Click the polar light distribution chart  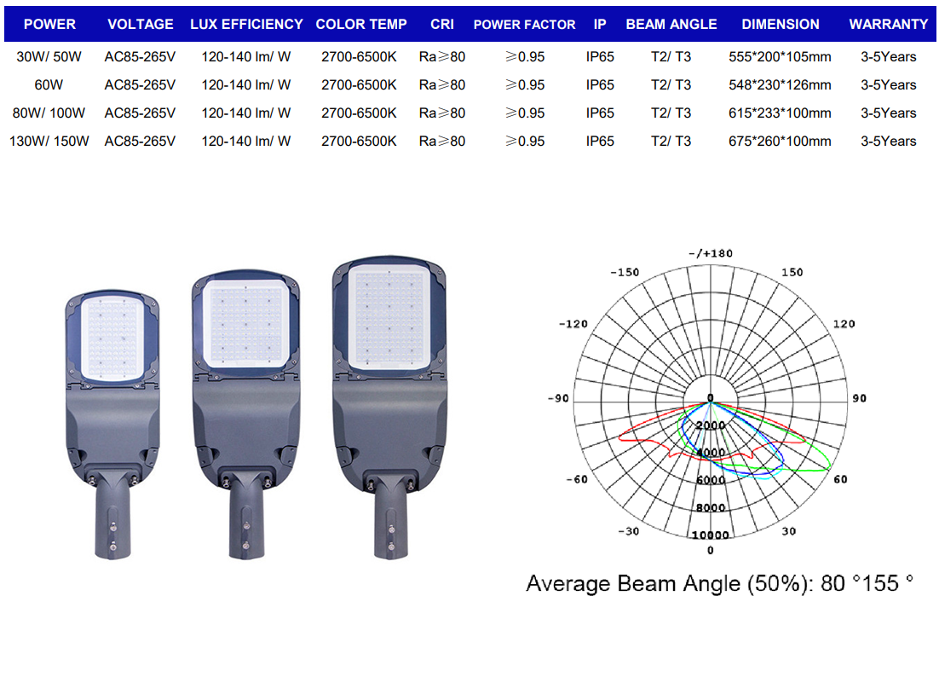coord(711,399)
